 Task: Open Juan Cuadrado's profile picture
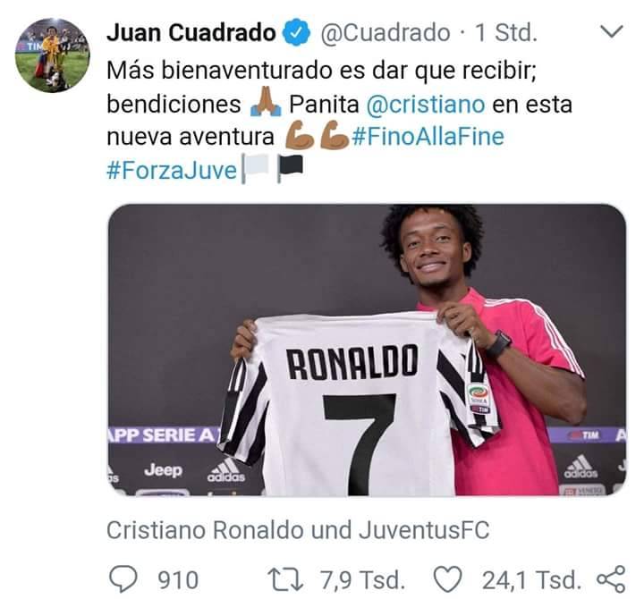(x=52, y=55)
